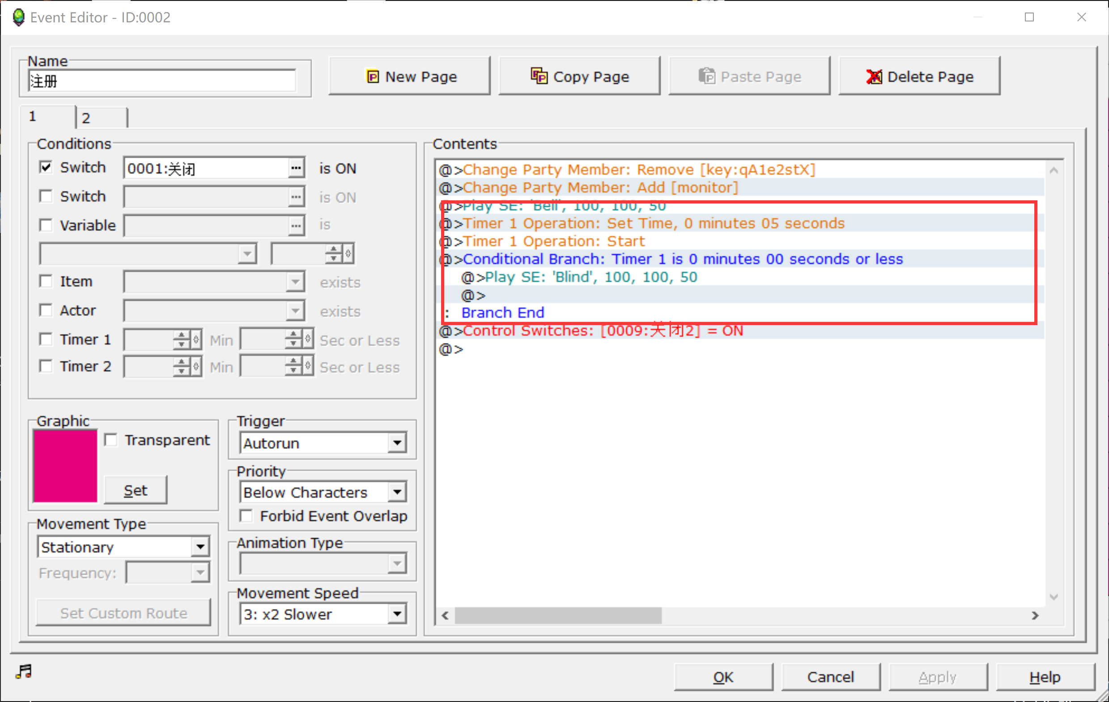1109x702 pixels.
Task: Click the Delete Page button
Action: (919, 76)
